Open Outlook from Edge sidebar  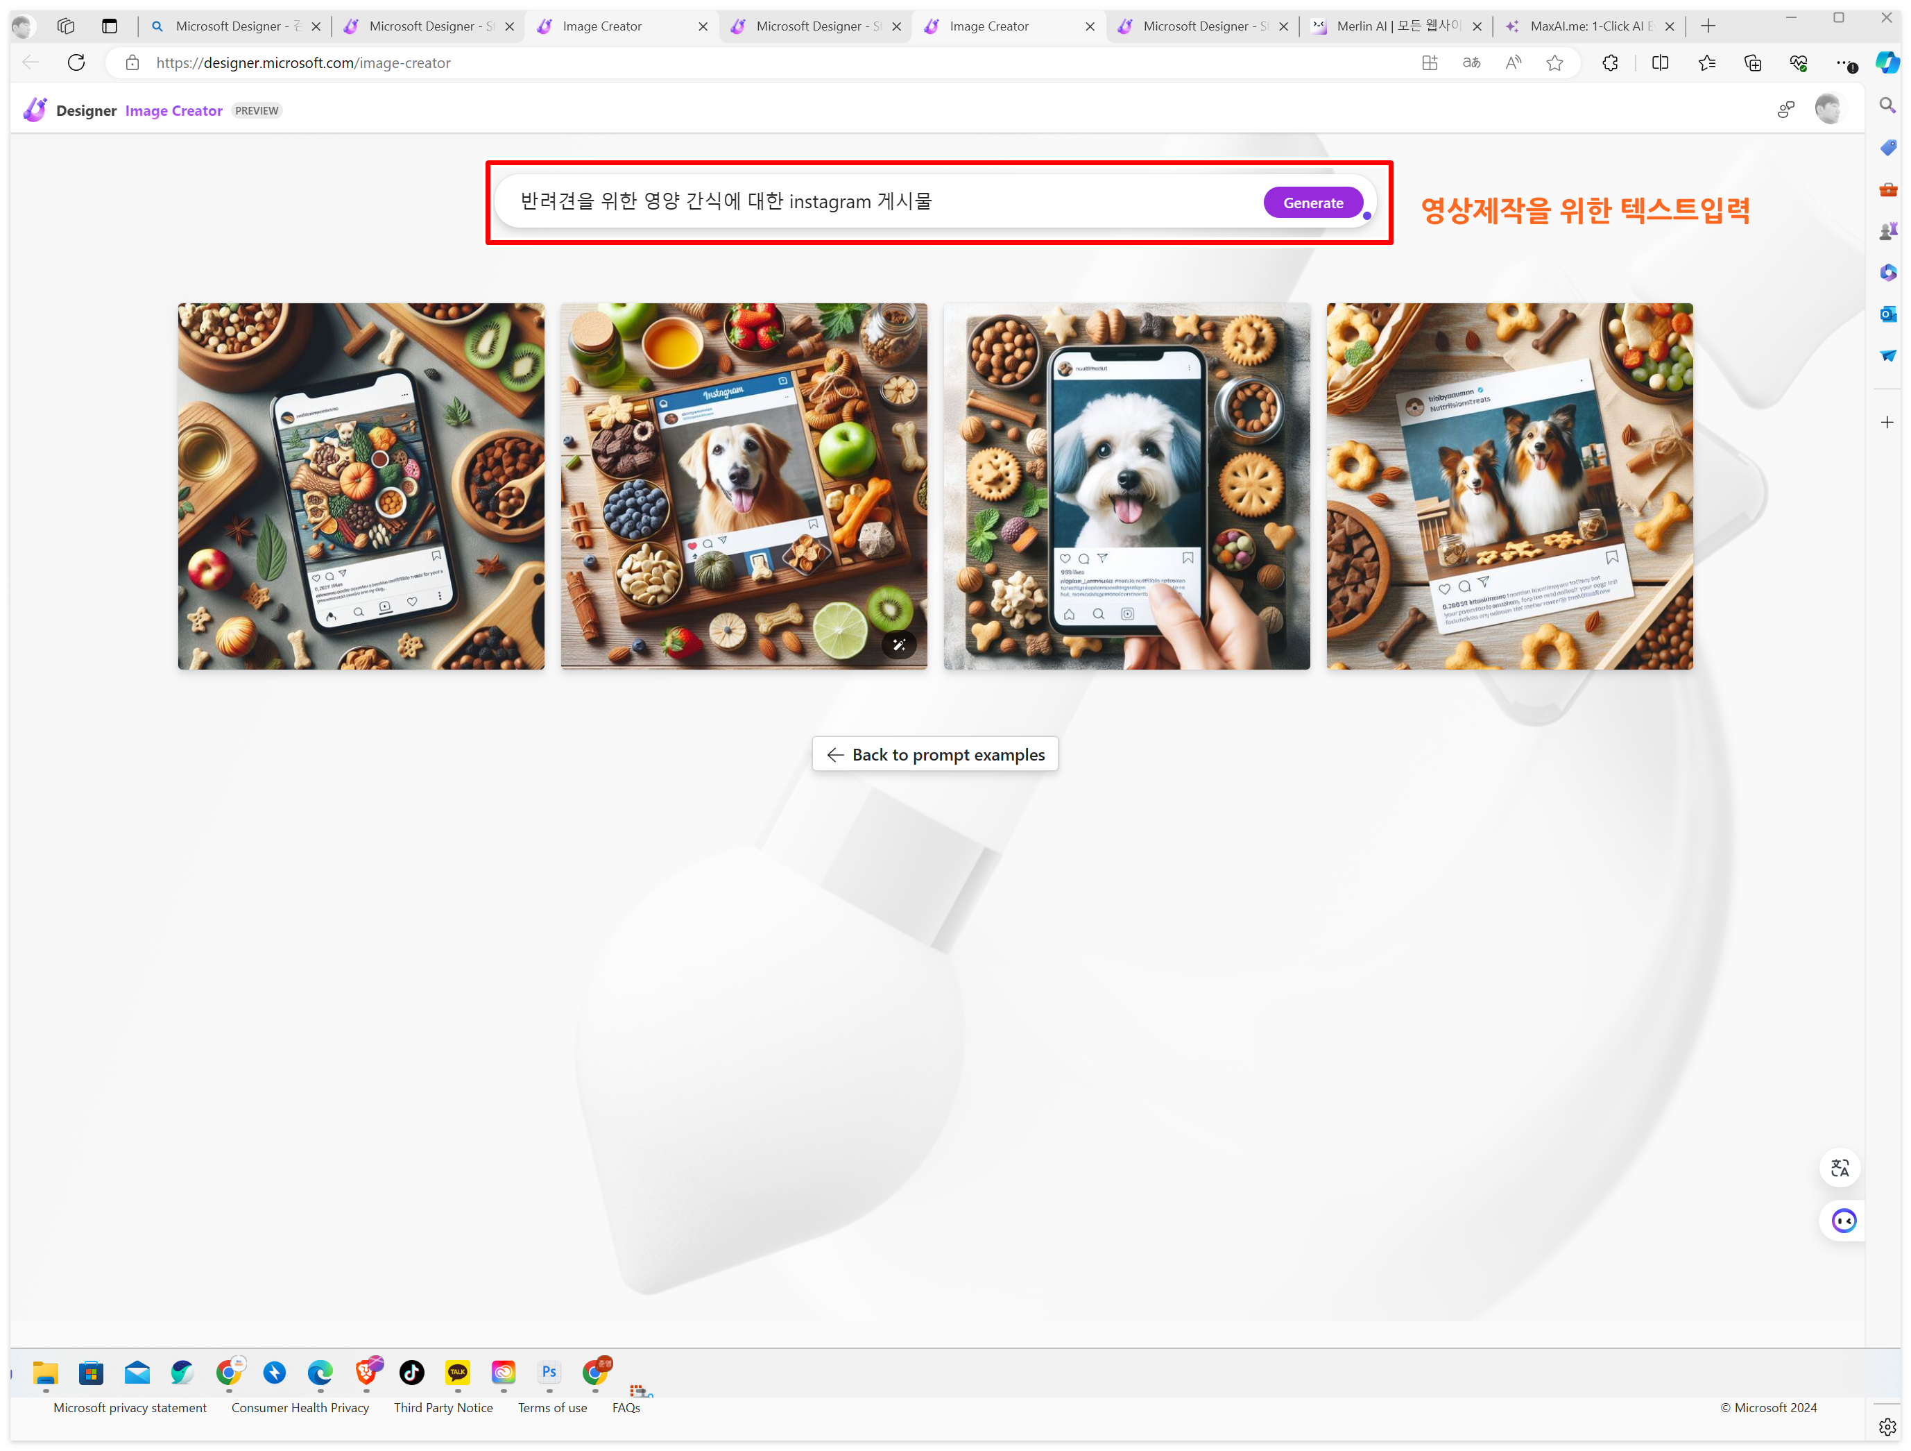coord(1887,314)
